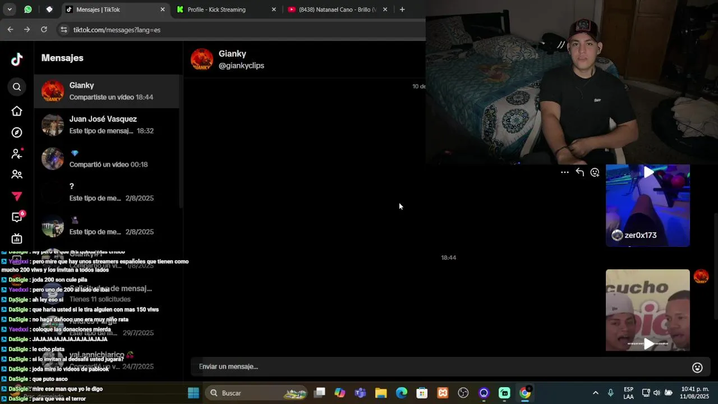The height and width of the screenshot is (404, 718).
Task: Click the three-dots message options icon
Action: (565, 172)
